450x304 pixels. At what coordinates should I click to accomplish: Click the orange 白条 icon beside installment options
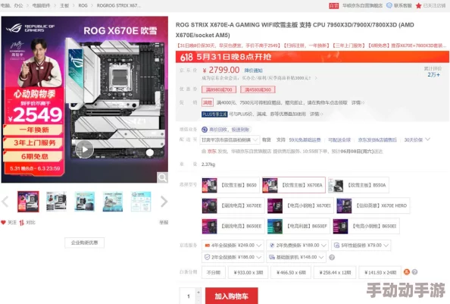407,272
